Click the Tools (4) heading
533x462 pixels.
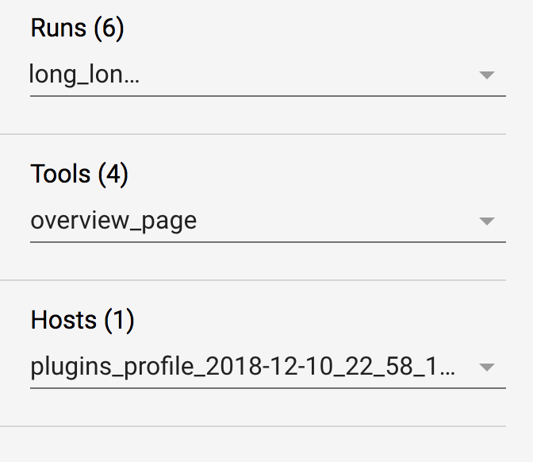click(x=79, y=174)
